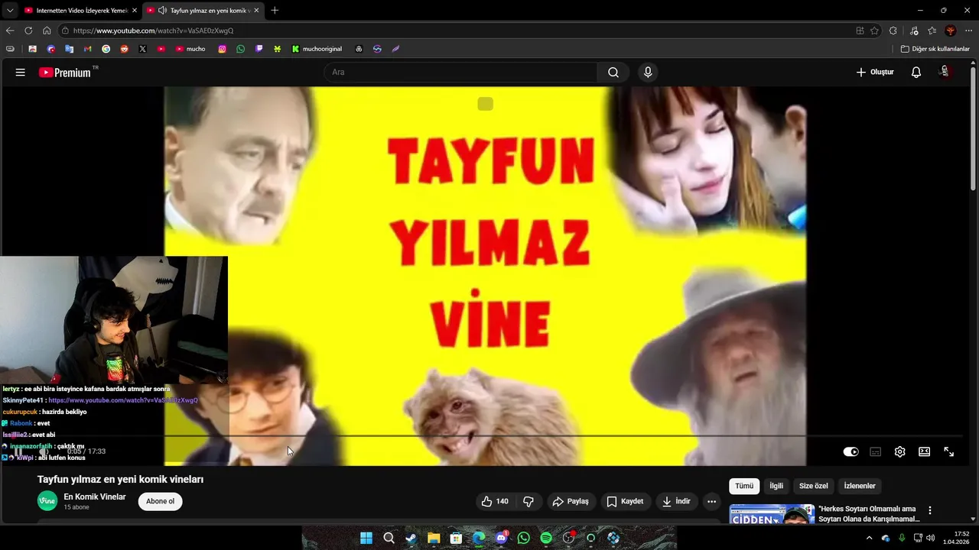Image resolution: width=979 pixels, height=550 pixels.
Task: Select the Size özel filter chip
Action: (x=814, y=486)
